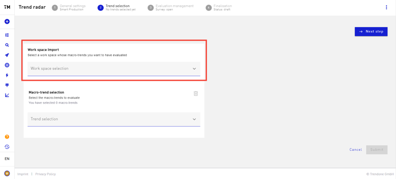The image size is (396, 179).
Task: Select the rocket icon in sidebar
Action: pyautogui.click(x=7, y=55)
